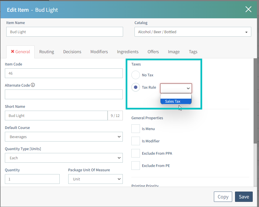Close the Edit Item dialog

pyautogui.click(x=248, y=9)
